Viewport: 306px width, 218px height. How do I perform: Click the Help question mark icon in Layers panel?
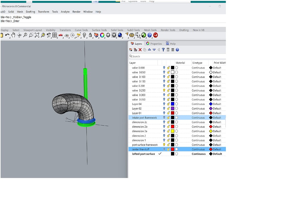(177, 50)
